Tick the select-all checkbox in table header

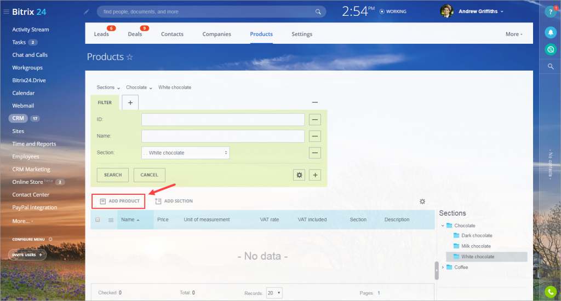point(98,219)
